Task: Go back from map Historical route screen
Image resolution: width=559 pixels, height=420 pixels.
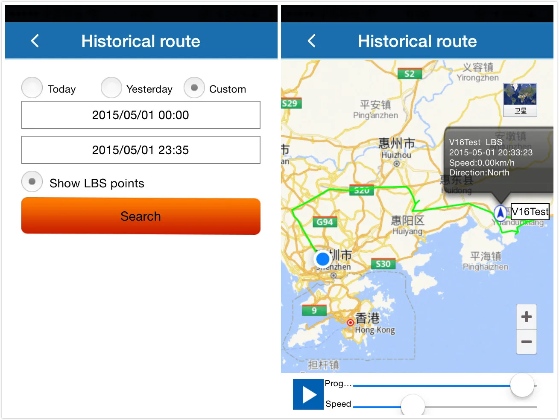Action: click(312, 41)
